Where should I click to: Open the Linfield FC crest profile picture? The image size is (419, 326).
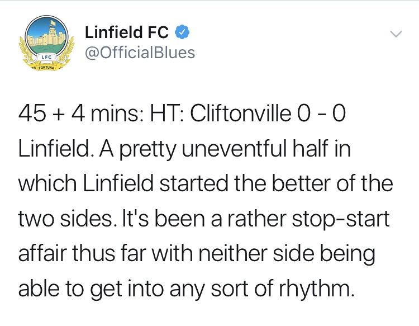click(46, 43)
